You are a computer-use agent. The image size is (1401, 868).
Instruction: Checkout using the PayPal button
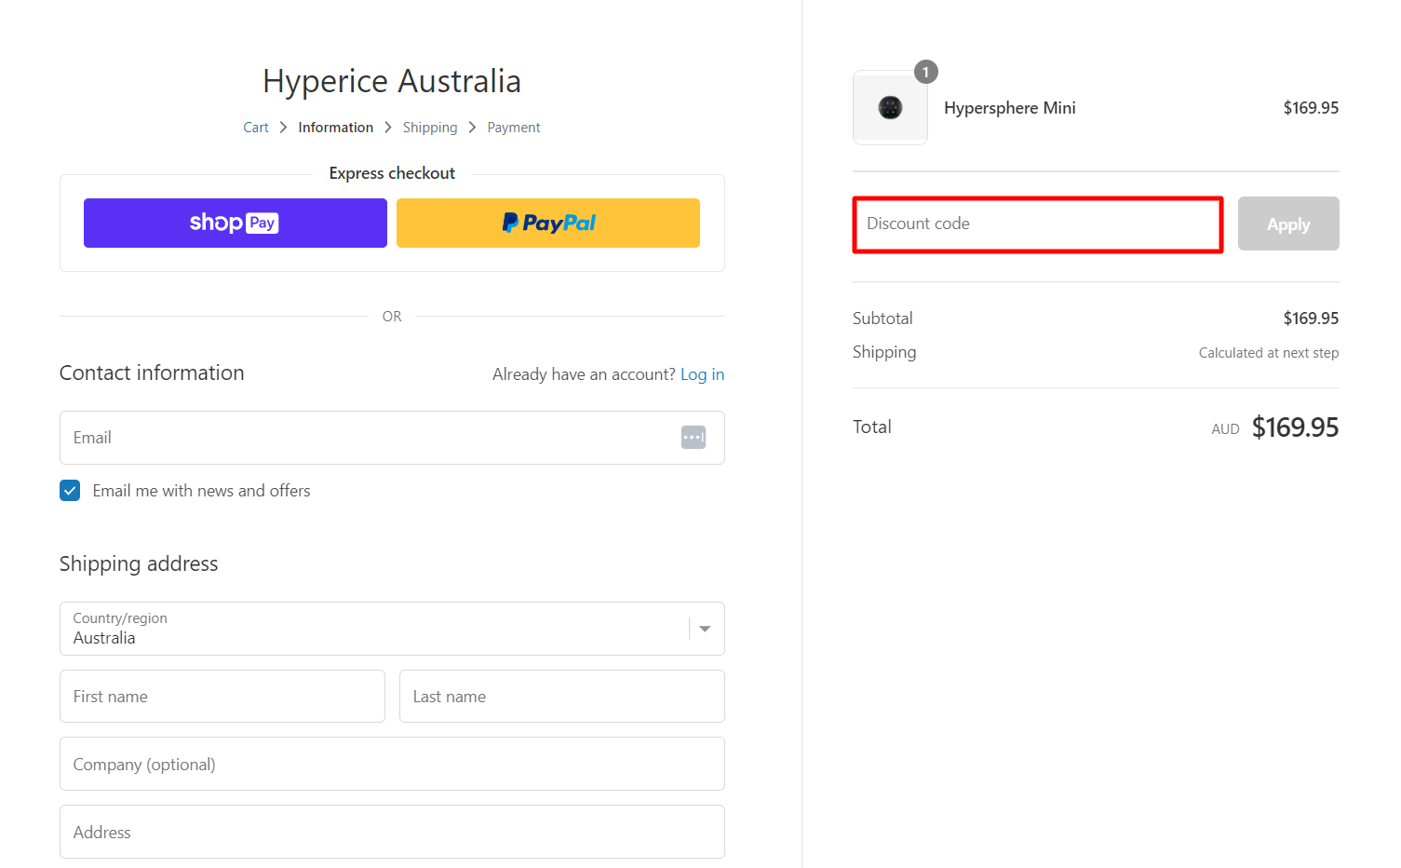pyautogui.click(x=547, y=223)
